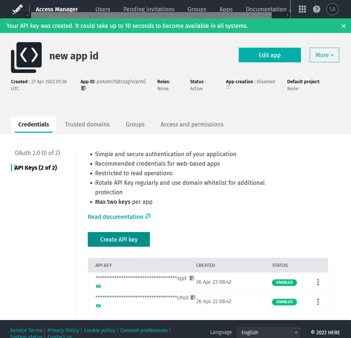
Task: Click the masked key text ending cPo0
Action: [142, 298]
